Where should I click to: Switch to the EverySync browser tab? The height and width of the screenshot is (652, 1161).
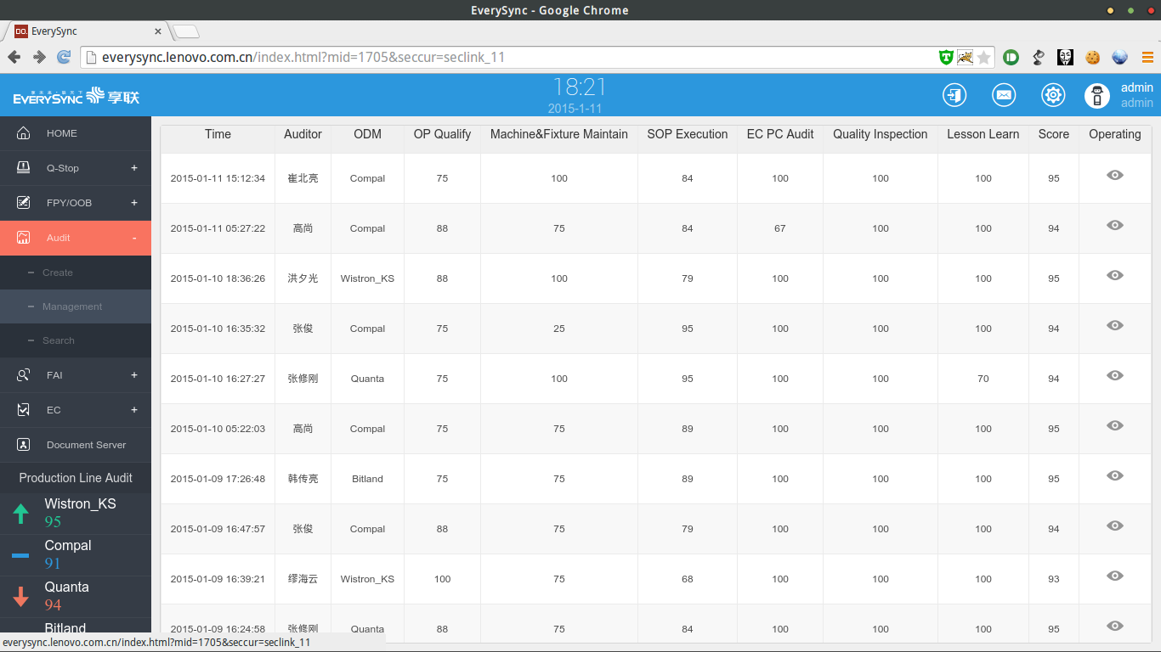88,31
